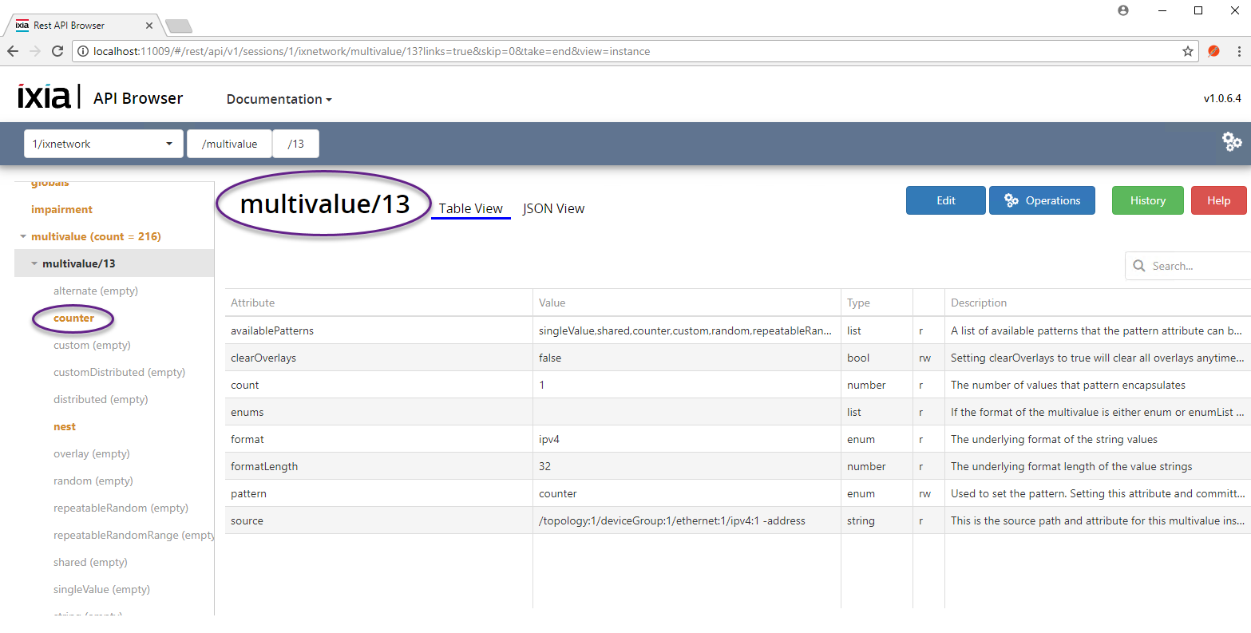Click the settings gears icon in blue bar
This screenshot has height=633, width=1251.
[x=1232, y=142]
